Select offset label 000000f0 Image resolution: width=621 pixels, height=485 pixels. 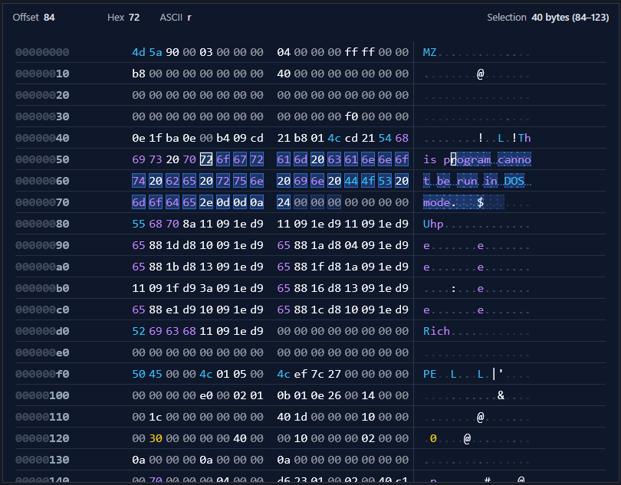click(42, 374)
